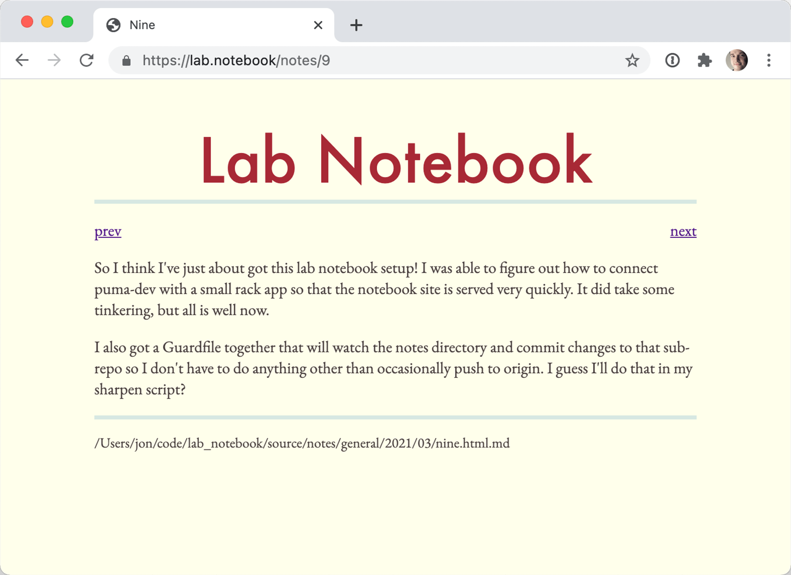Reload the current page

87,60
